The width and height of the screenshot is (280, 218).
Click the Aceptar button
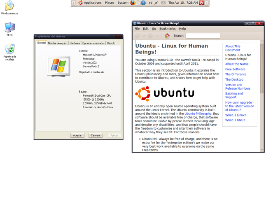pyautogui.click(x=77, y=135)
